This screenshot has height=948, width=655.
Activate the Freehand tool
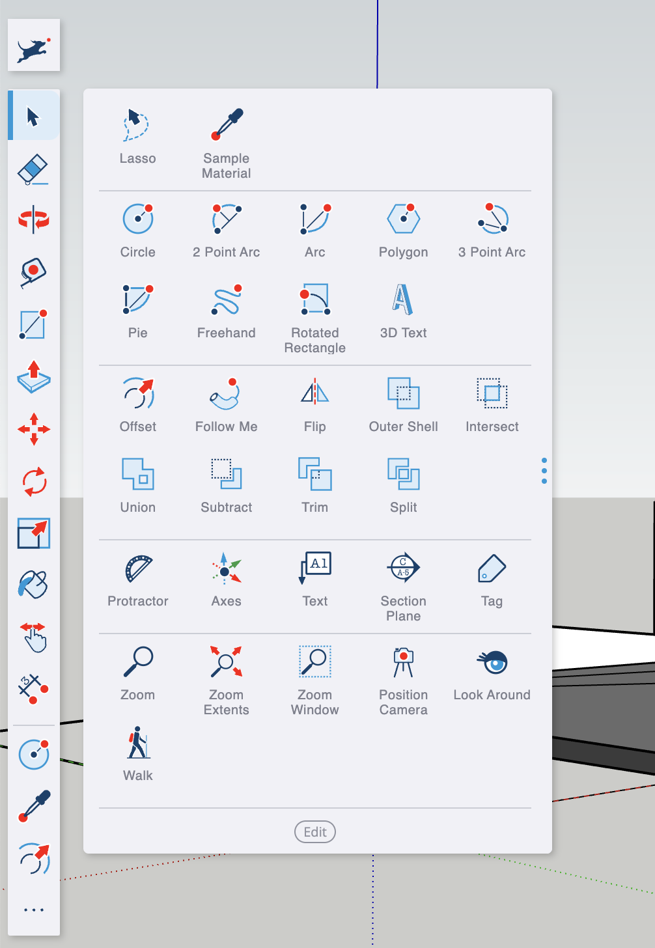226,312
